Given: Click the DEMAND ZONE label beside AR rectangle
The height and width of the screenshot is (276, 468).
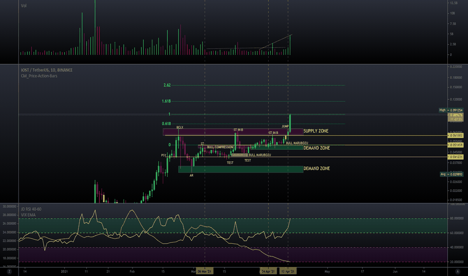Looking at the screenshot, I should point(317,169).
